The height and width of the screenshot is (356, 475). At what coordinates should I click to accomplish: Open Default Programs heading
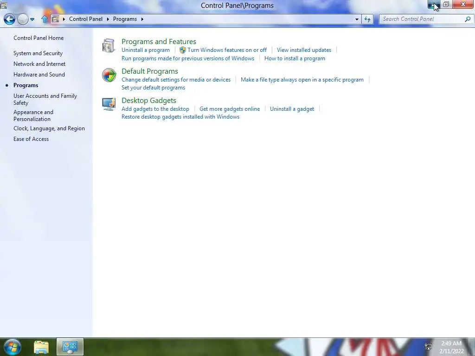(150, 71)
